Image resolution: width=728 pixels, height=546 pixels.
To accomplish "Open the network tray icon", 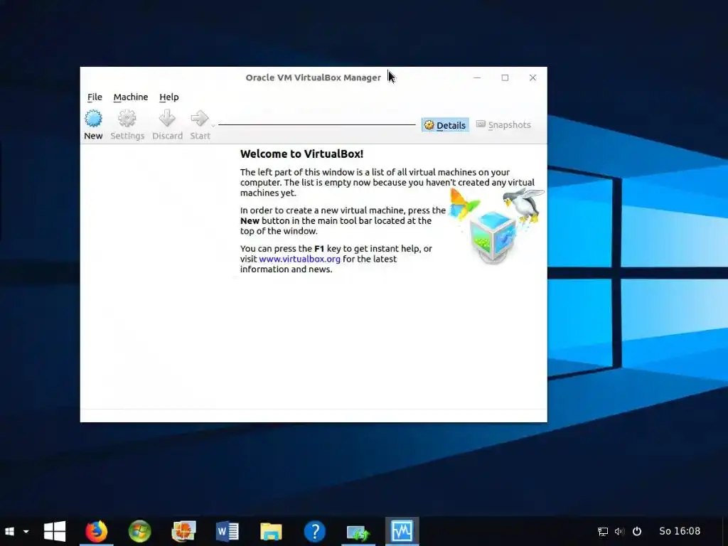I will (x=603, y=532).
